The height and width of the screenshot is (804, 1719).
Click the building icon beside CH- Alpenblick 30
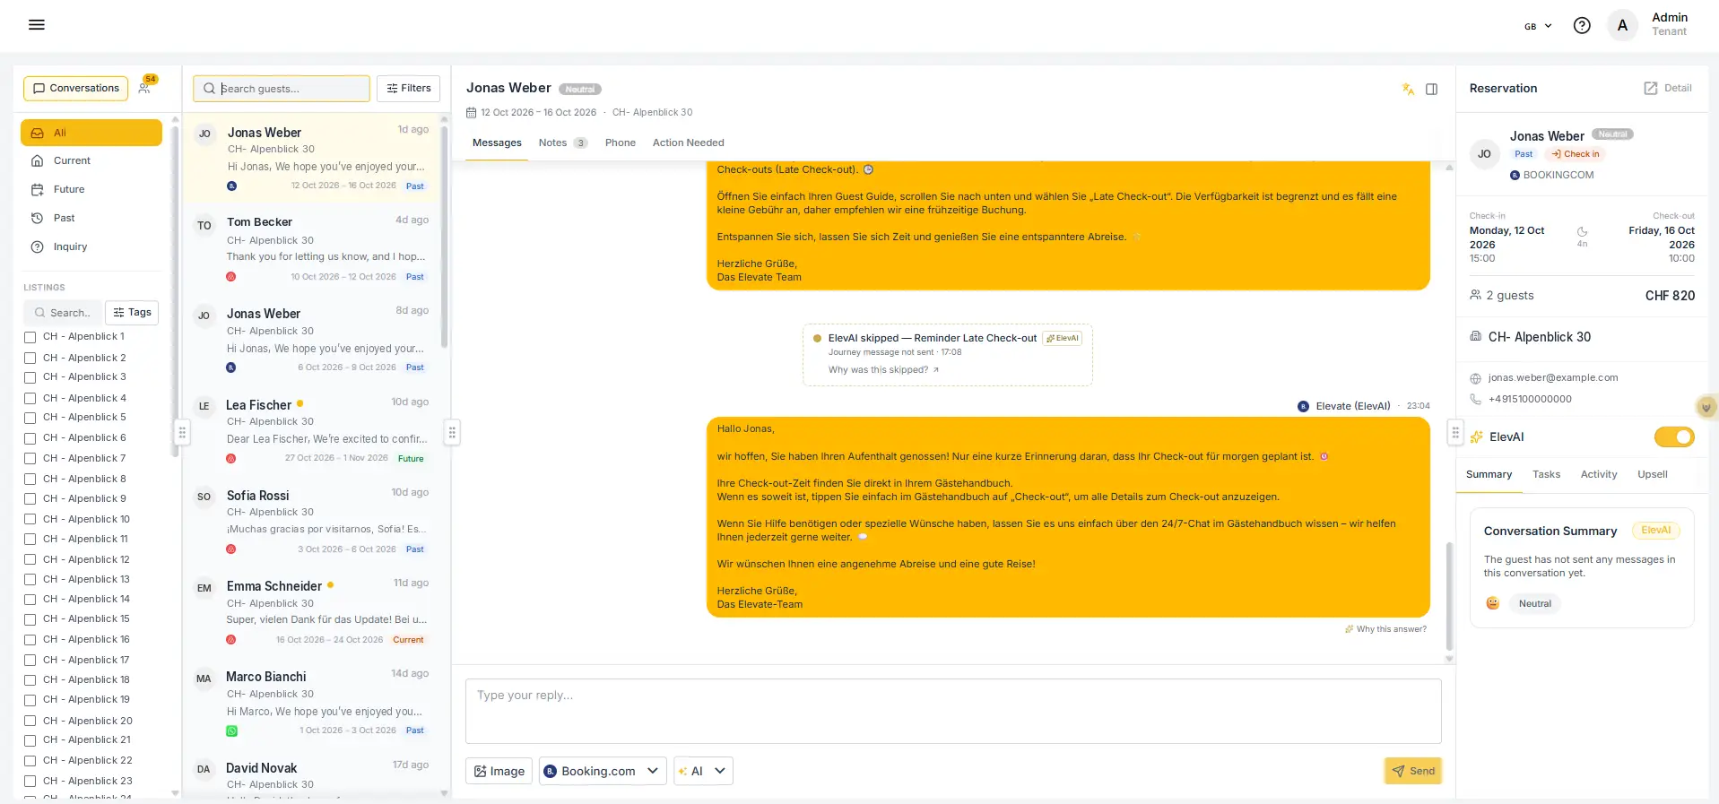1475,337
